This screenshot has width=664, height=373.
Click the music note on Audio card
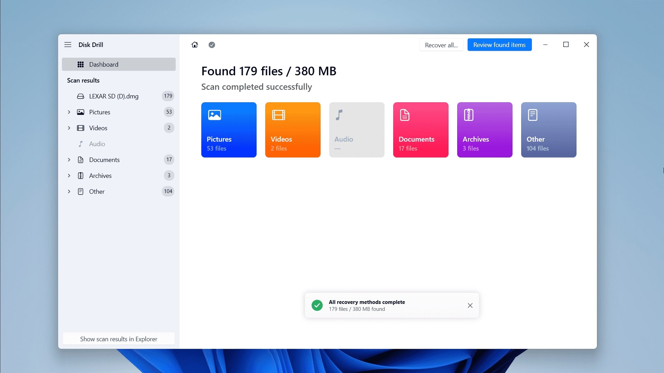tap(339, 115)
